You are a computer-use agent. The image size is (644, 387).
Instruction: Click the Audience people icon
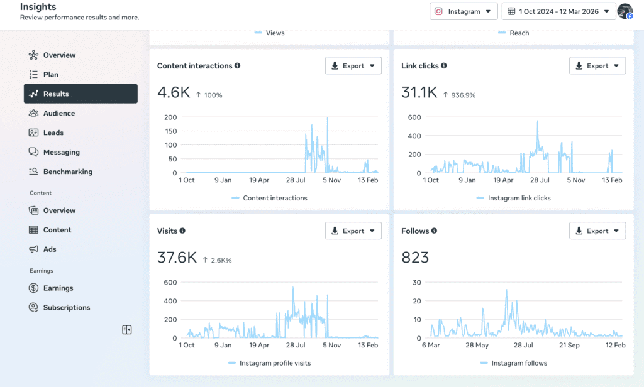[x=34, y=114]
